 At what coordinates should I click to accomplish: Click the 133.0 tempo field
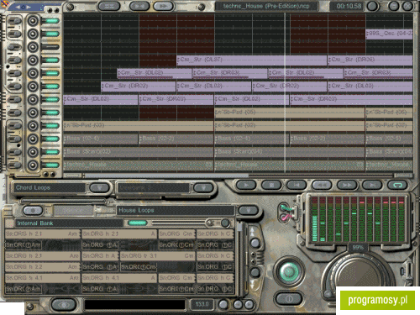[x=202, y=304]
